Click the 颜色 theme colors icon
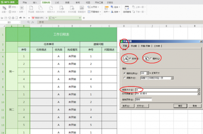The image size is (203, 134). click(x=10, y=7)
